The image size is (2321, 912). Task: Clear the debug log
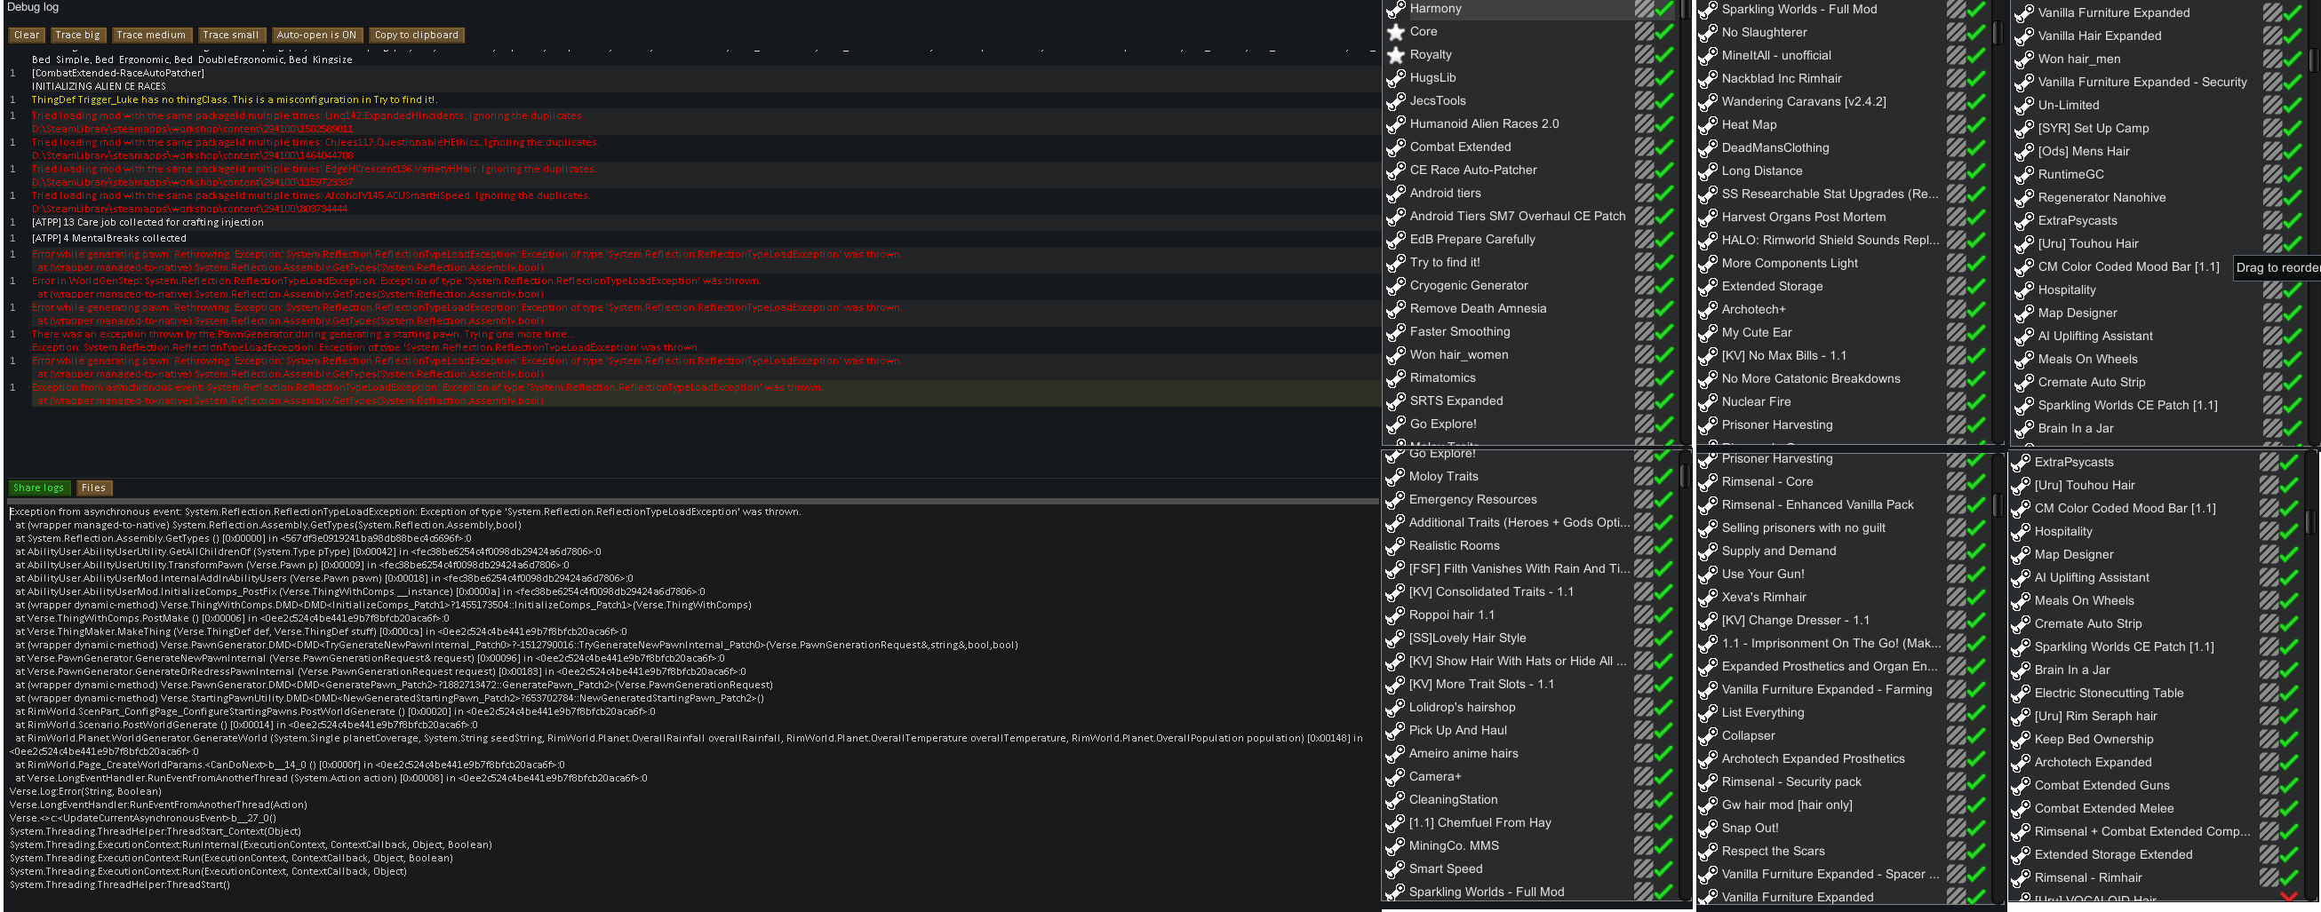pyautogui.click(x=26, y=36)
